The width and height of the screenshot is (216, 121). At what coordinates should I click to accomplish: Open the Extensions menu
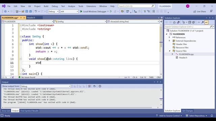91,6
